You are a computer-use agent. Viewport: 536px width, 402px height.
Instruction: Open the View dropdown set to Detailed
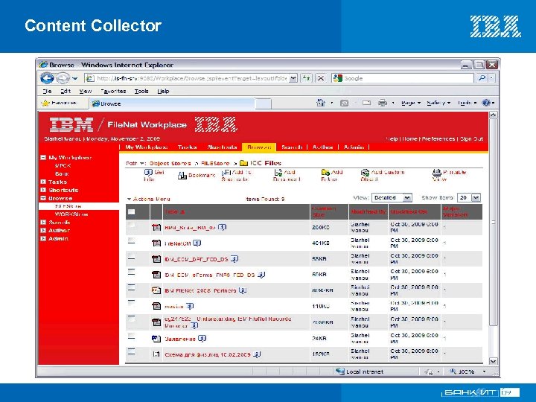click(x=392, y=197)
